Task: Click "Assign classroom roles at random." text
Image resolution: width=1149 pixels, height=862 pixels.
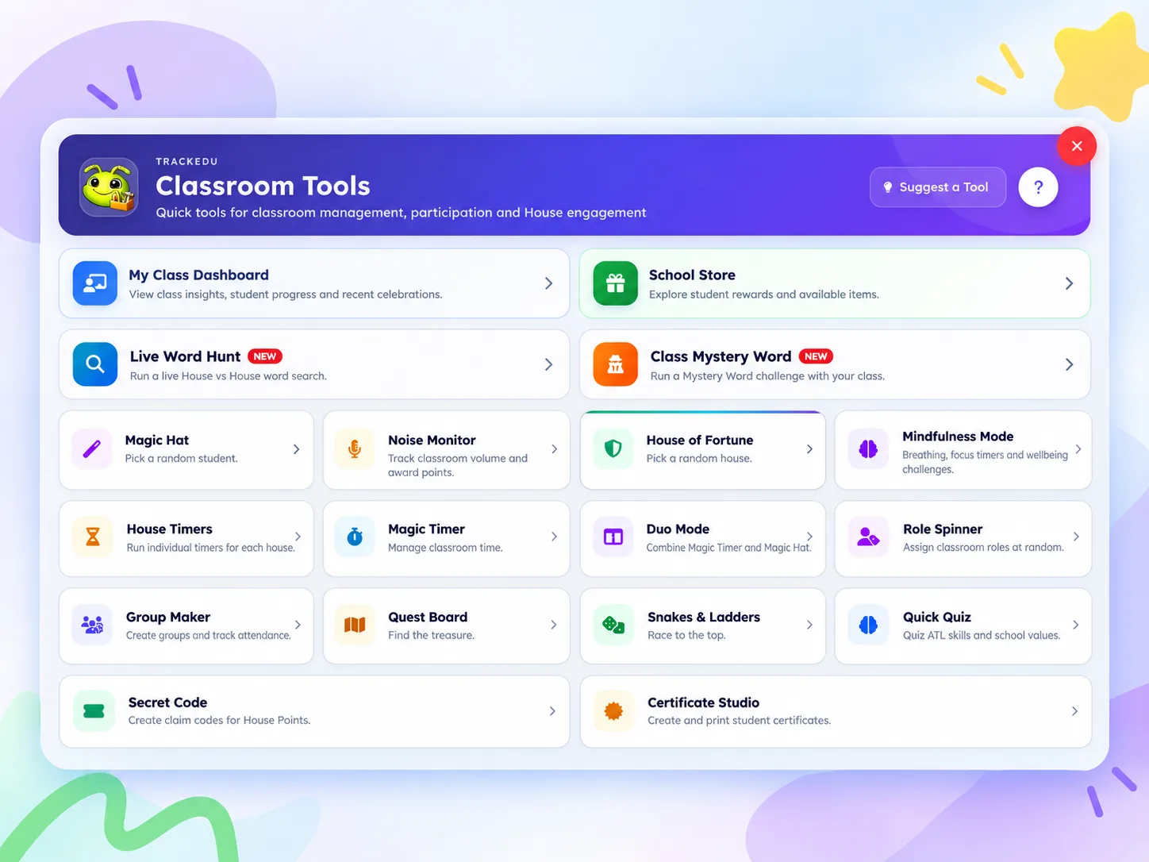Action: [x=983, y=548]
